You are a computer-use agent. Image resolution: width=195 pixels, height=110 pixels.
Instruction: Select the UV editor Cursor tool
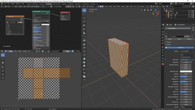pos(3,59)
